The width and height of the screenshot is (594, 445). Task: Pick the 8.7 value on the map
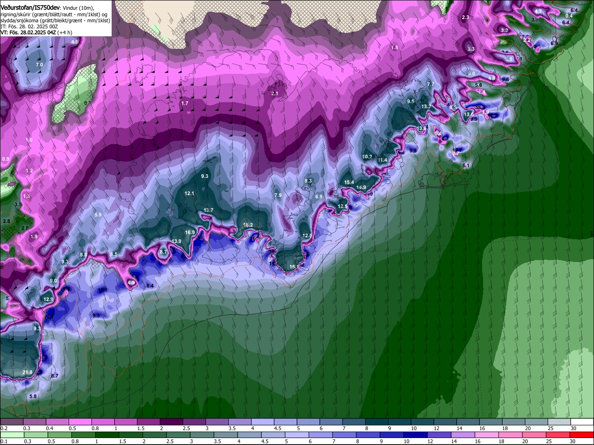[x=163, y=252]
